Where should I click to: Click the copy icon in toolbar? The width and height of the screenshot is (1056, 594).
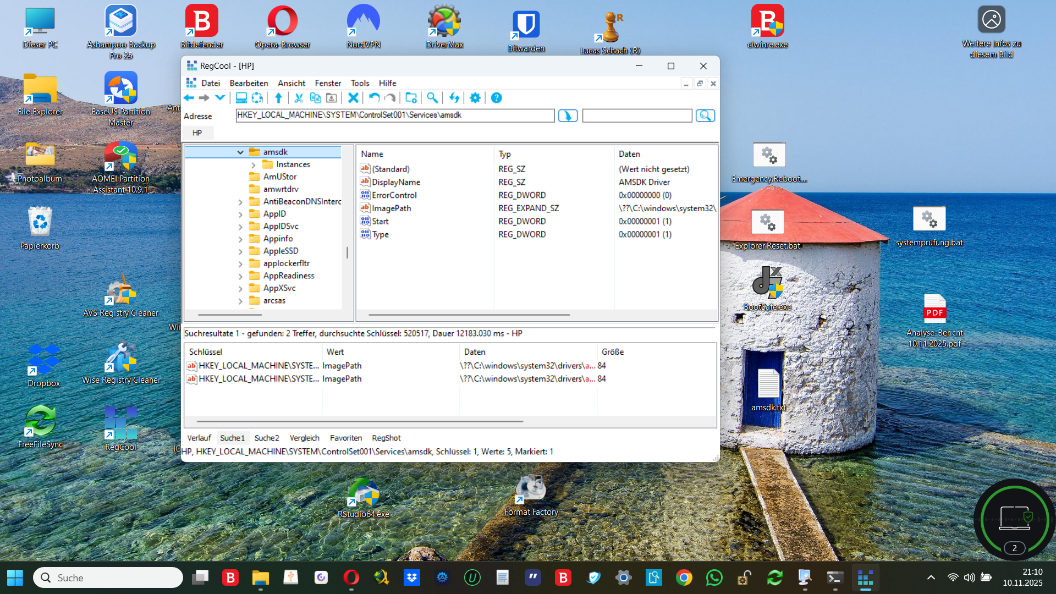coord(315,98)
